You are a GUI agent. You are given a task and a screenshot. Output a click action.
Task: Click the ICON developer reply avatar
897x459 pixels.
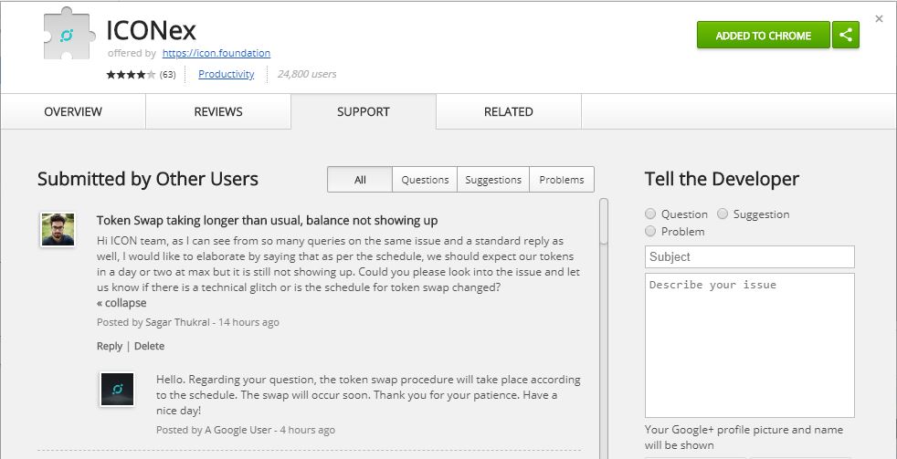[117, 390]
